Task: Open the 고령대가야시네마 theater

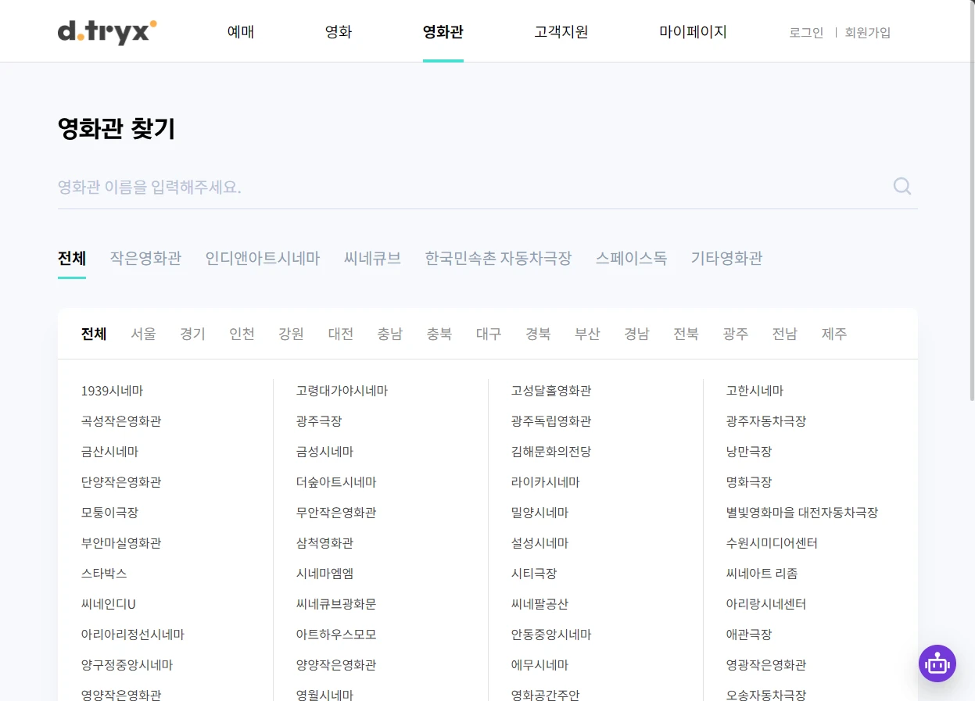Action: point(342,391)
